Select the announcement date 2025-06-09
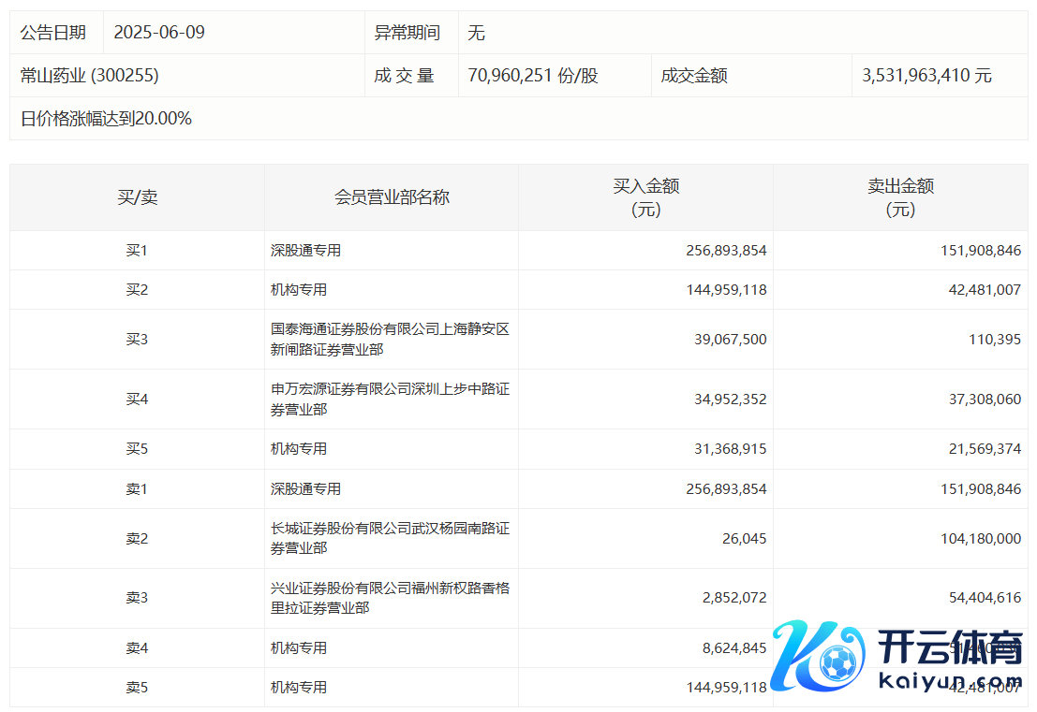Viewport: 1037px width, 712px height. point(158,33)
